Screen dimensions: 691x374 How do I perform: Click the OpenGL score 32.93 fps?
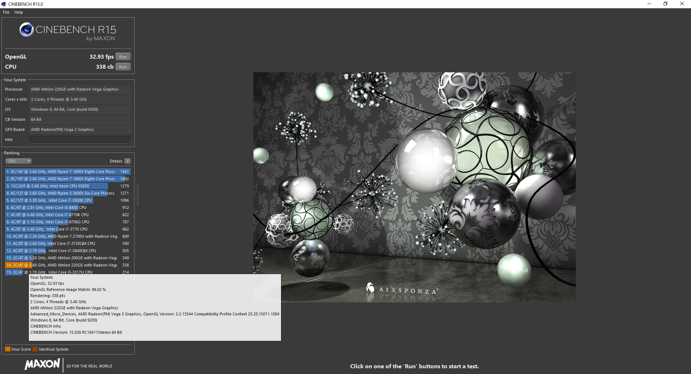[101, 57]
